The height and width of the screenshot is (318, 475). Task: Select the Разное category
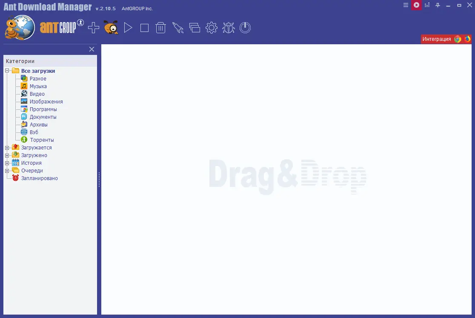coord(38,78)
